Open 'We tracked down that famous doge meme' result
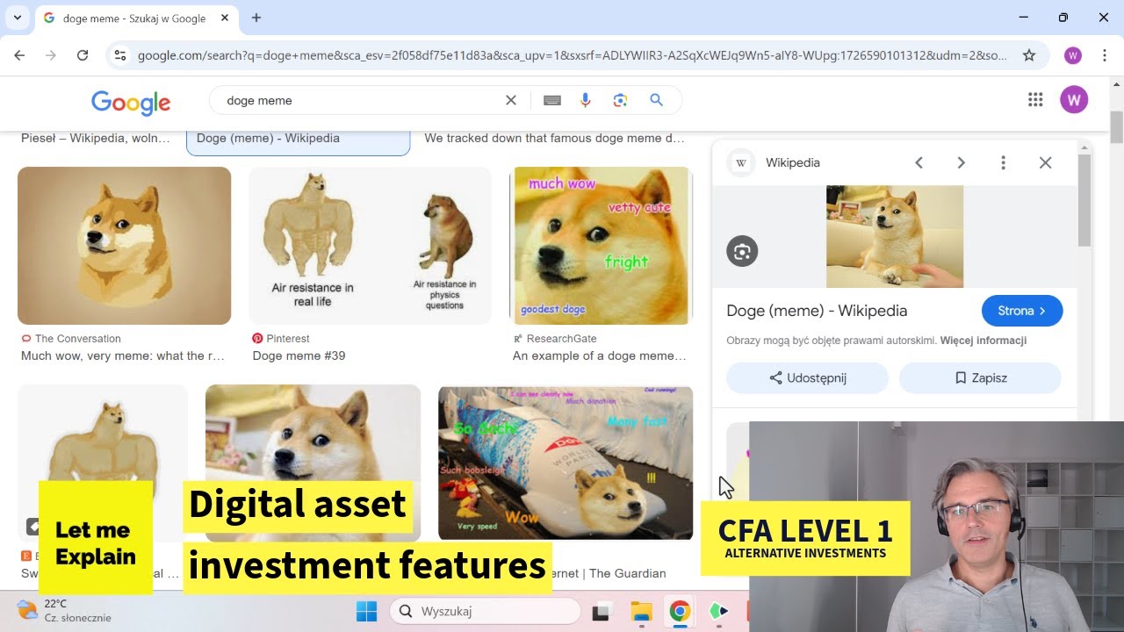Screen dimensions: 1124x632 click(x=554, y=138)
